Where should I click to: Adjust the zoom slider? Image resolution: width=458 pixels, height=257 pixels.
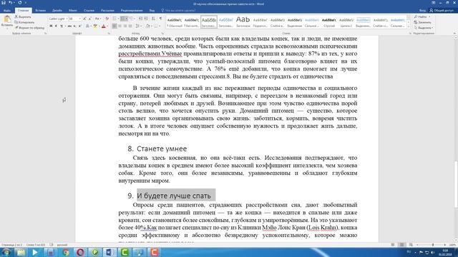433,245
